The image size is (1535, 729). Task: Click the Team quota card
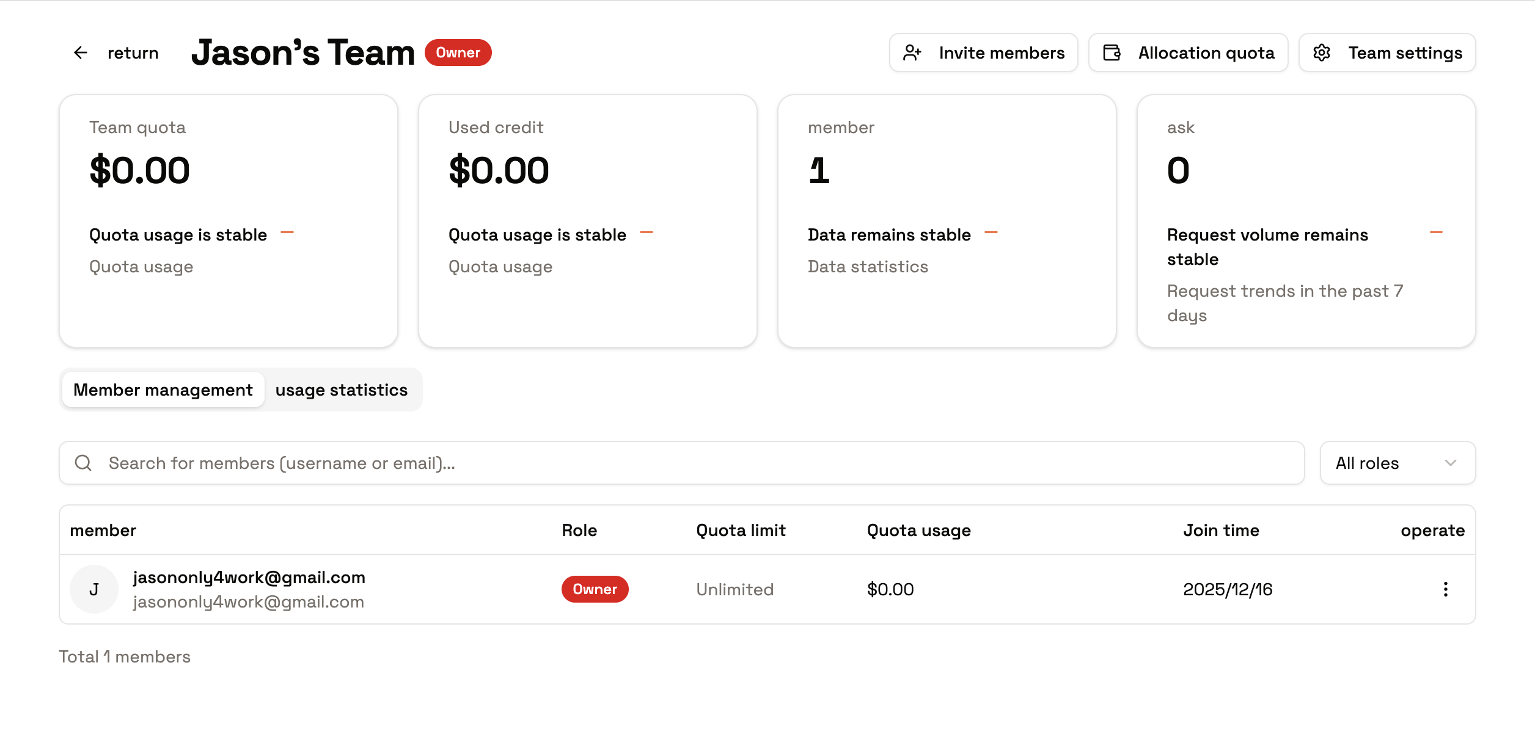click(x=229, y=221)
